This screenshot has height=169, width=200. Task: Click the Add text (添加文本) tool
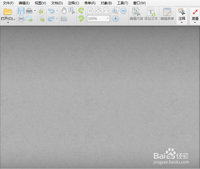[x=151, y=14]
